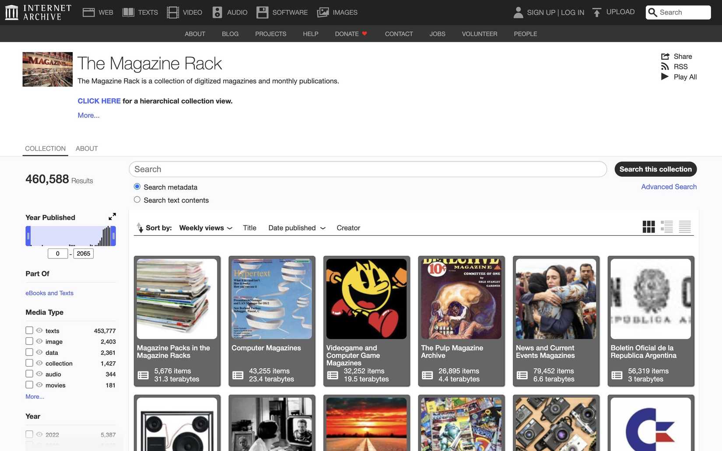Open the Volunteer menu item
Screen dimensions: 722x451
(480, 34)
